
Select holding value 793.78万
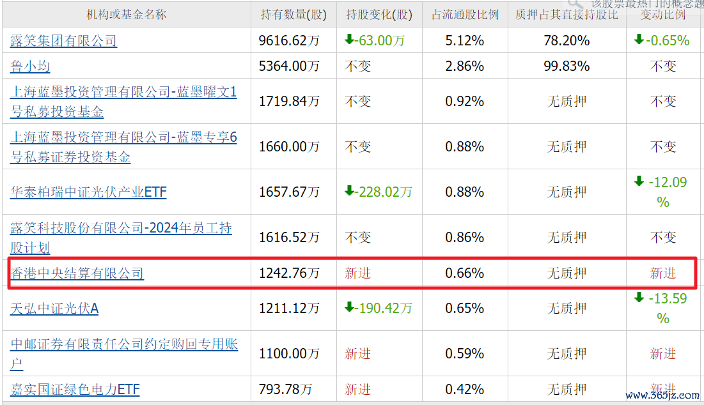pos(286,389)
